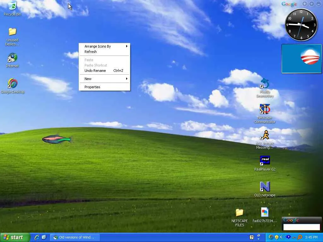Click the analog clock gadget
The image size is (323, 242).
coord(301,25)
